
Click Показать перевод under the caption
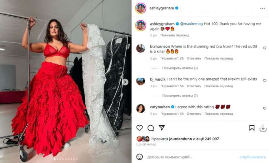coord(175,35)
